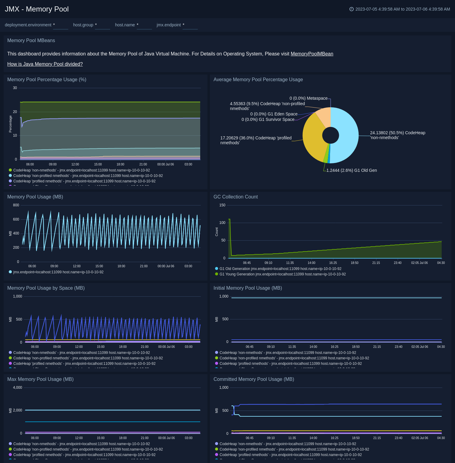Viewport: 455px width, 463px height.
Task: Select the '0 (0.0%) G1 Eden Space' label
Action: click(274, 114)
